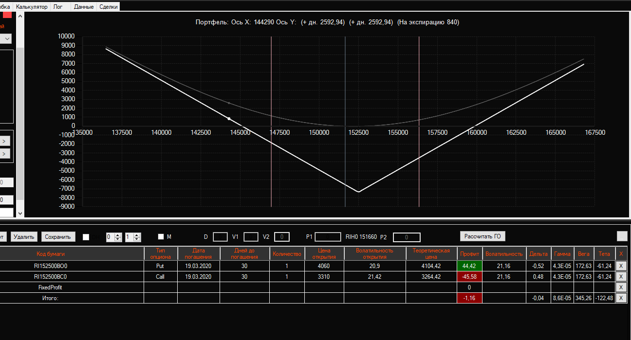Screen dimensions: 631x340
Task: Click theoretical price cell 3264,42
Action: click(431, 276)
